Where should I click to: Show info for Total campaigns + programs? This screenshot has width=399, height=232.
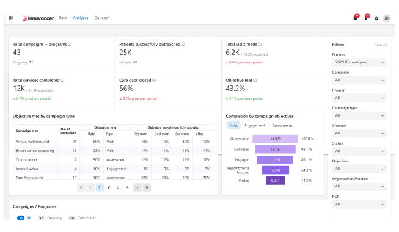pos(70,44)
